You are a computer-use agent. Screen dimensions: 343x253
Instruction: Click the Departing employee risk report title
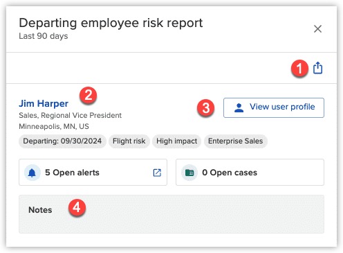coord(111,23)
